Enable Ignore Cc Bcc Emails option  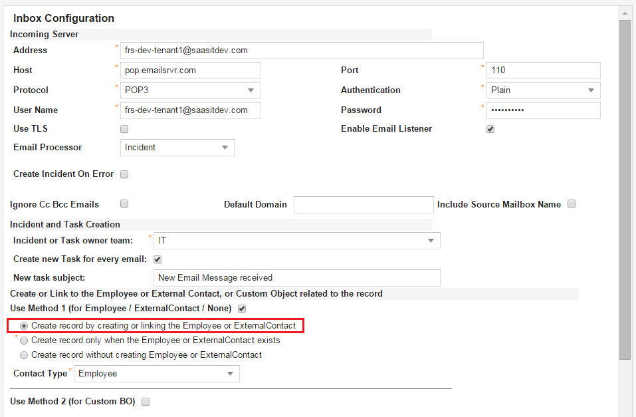point(124,204)
